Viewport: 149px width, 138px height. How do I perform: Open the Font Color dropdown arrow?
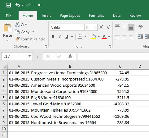(109, 37)
